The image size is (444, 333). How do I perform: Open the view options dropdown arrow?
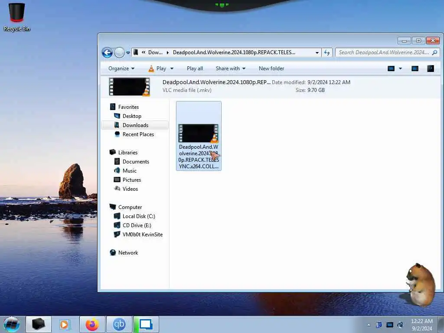click(x=400, y=69)
